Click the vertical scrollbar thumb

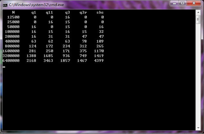click(198, 19)
